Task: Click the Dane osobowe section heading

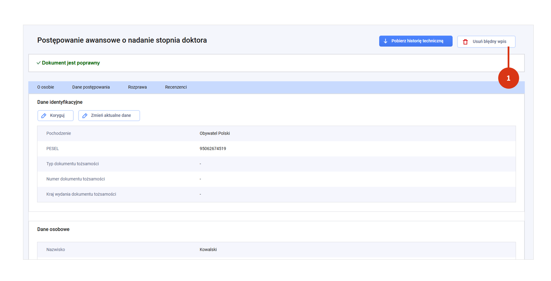Action: tap(53, 229)
